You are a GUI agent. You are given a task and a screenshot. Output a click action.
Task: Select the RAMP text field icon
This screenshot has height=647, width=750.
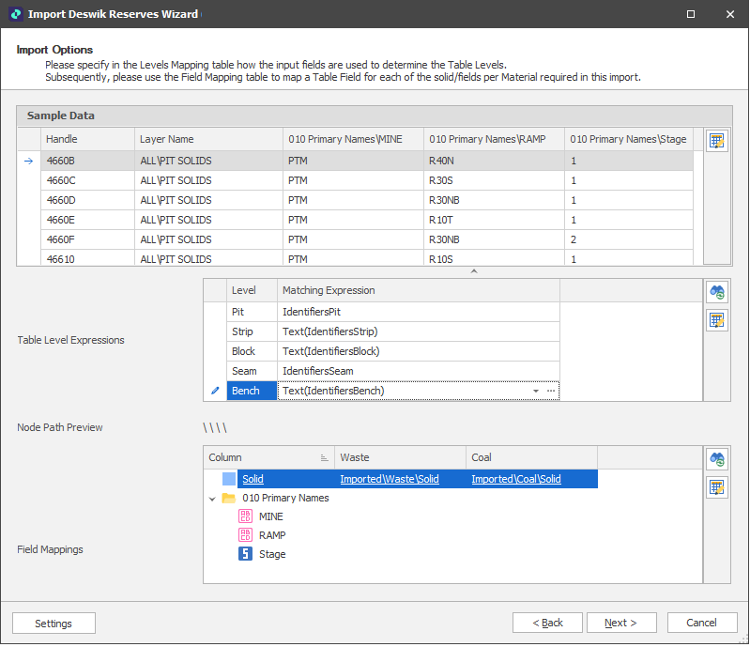245,535
